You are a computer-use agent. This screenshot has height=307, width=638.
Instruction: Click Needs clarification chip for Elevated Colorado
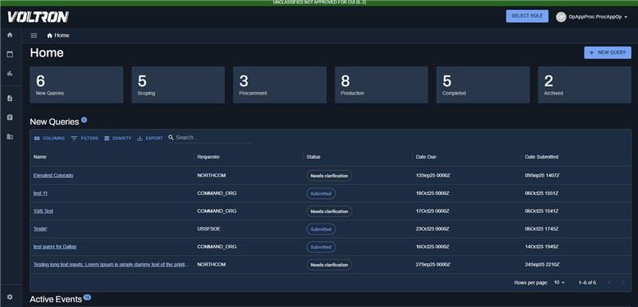pos(329,176)
